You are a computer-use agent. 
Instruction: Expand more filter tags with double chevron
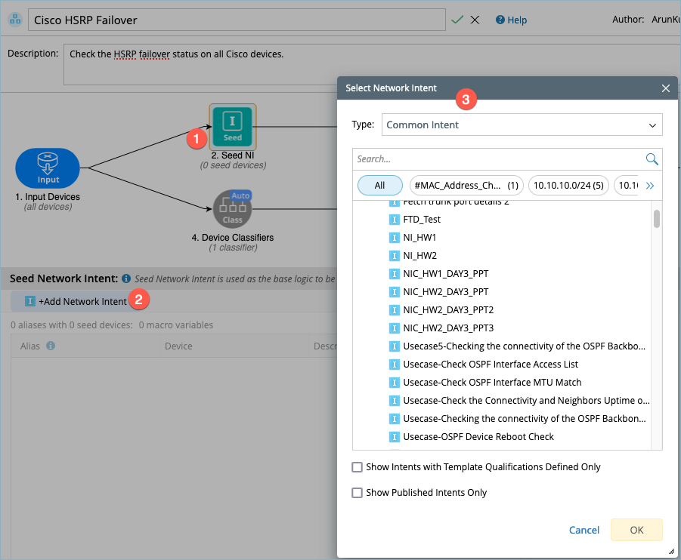tap(650, 185)
